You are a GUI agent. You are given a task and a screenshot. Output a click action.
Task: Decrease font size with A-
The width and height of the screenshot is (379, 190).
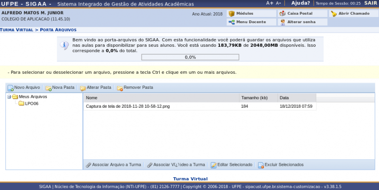pyautogui.click(x=279, y=3)
